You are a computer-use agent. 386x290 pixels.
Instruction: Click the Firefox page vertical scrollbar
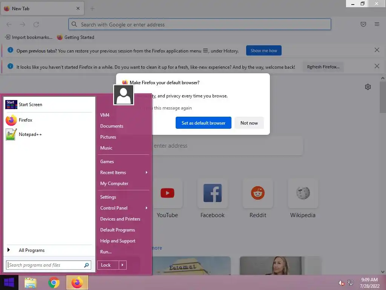coord(383,97)
